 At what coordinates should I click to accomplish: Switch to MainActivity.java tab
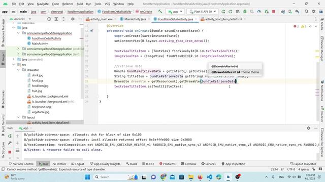coord(135,19)
